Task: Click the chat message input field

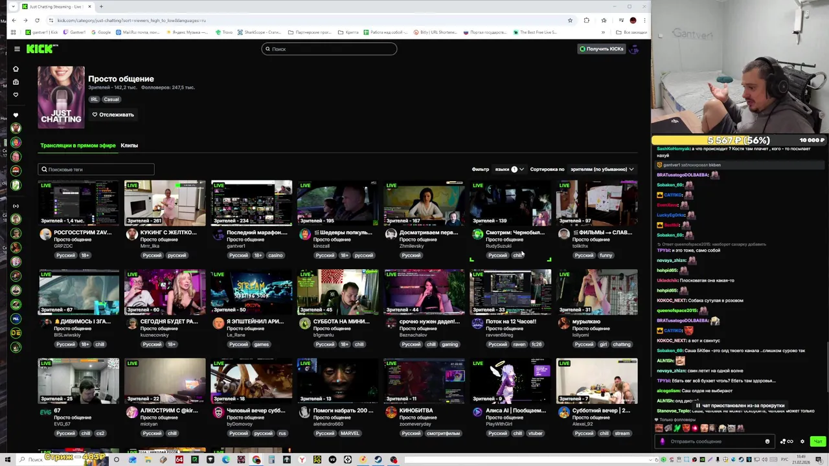Action: pos(715,441)
